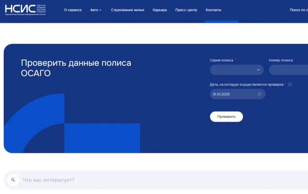Click the Проверить данные полиса ОСАГО heading
The width and height of the screenshot is (308, 194).
click(76, 68)
